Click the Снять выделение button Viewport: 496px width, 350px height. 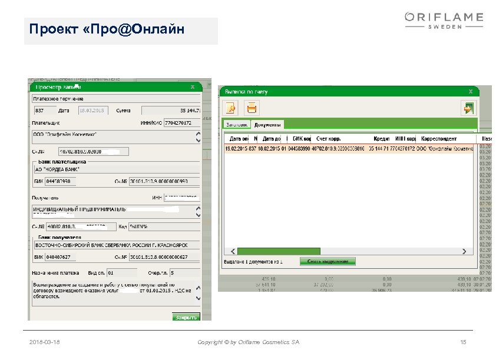328,261
